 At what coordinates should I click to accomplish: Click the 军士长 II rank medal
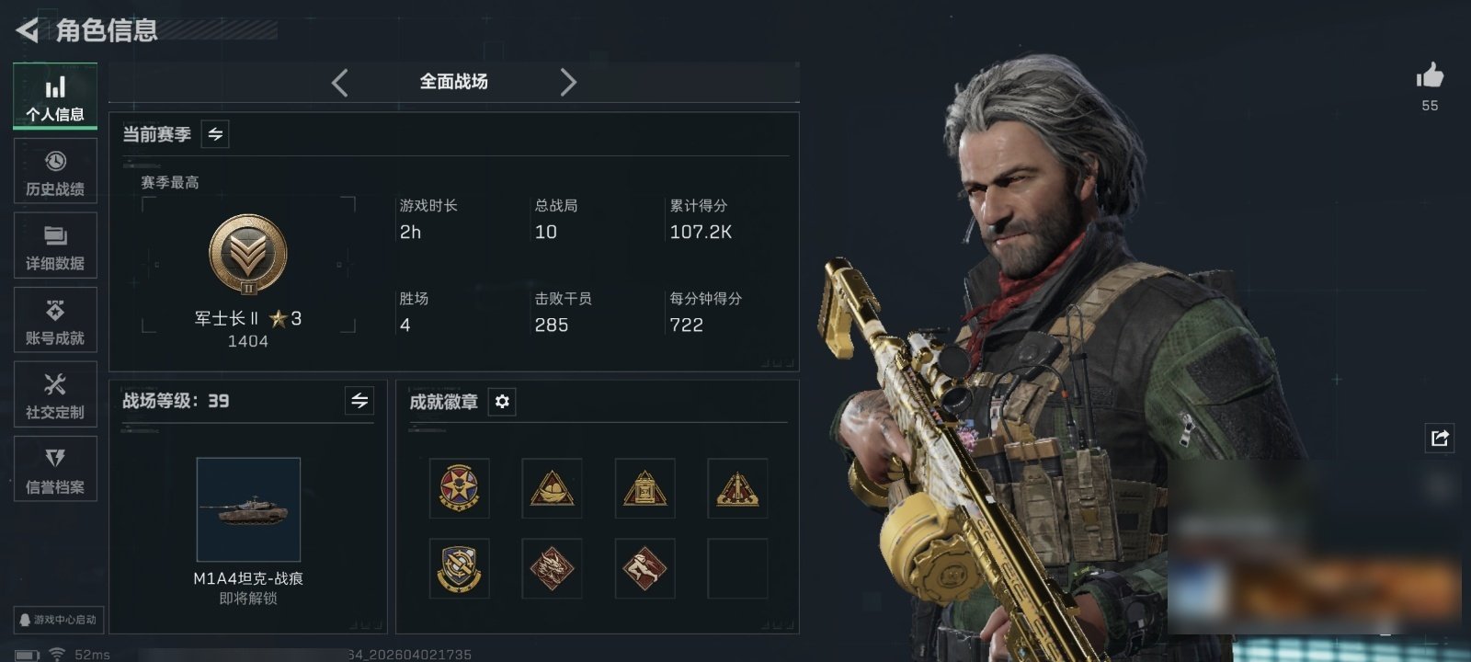point(247,255)
